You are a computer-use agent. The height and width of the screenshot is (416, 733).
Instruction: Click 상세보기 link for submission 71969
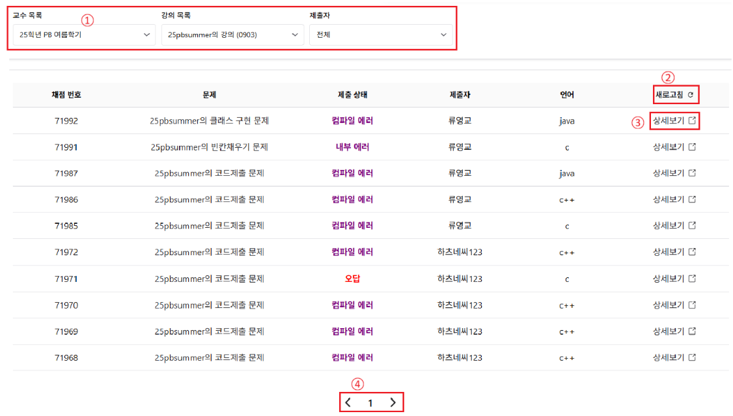coord(669,331)
